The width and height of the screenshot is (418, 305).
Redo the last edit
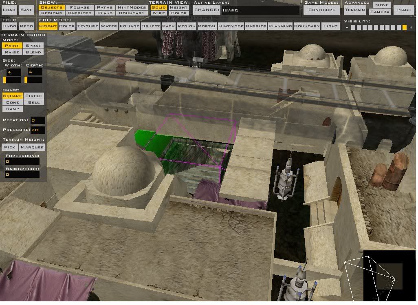26,26
